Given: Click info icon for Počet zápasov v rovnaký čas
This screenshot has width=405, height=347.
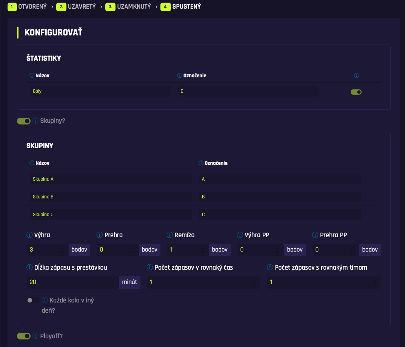Looking at the screenshot, I should [150, 267].
